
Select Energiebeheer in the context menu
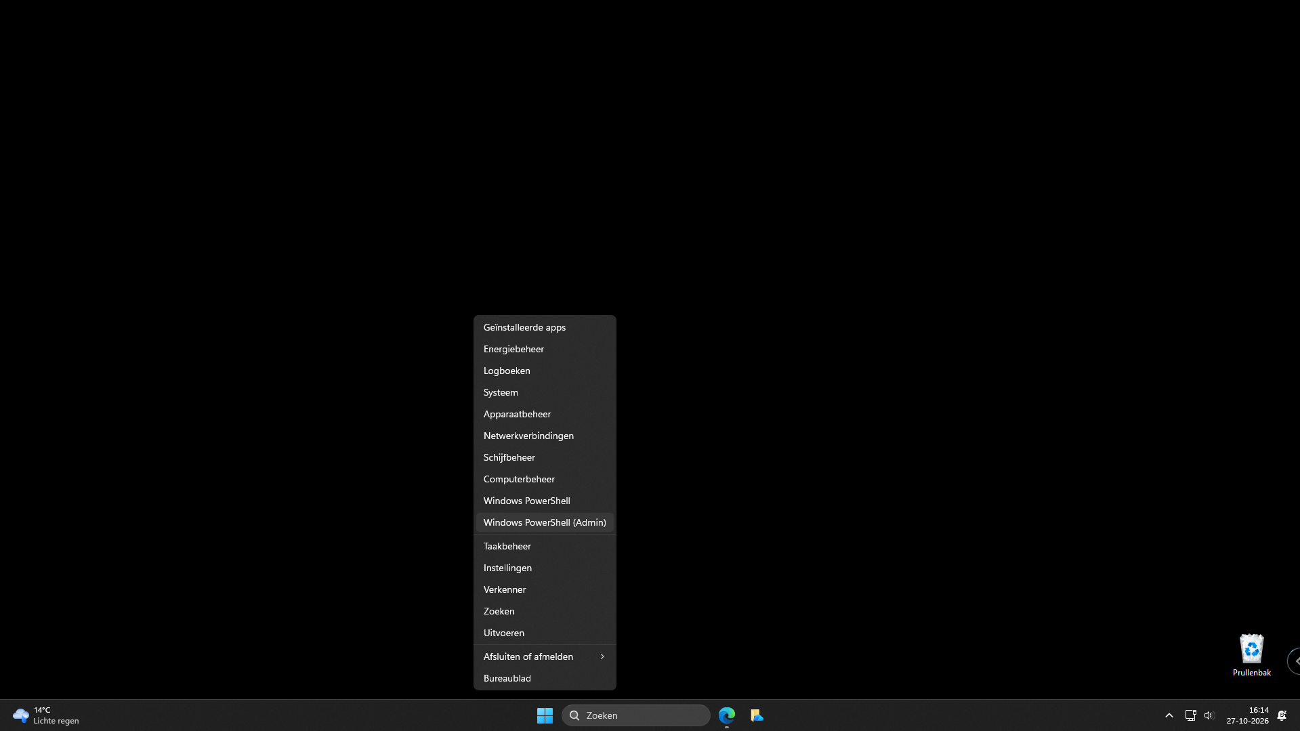545,349
